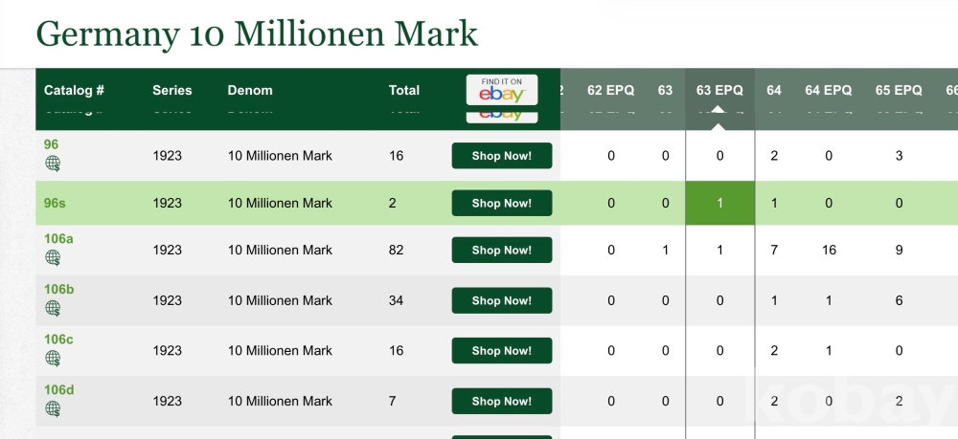The image size is (958, 439).
Task: Open the globe price icon under 106c
Action: pos(53,358)
